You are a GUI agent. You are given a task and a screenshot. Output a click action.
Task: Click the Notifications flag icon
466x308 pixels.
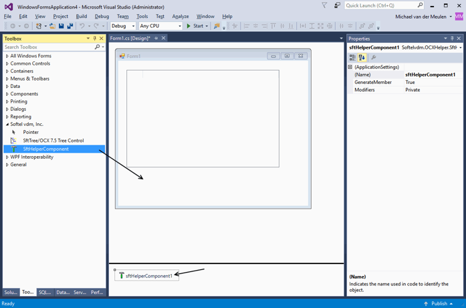[324, 5]
